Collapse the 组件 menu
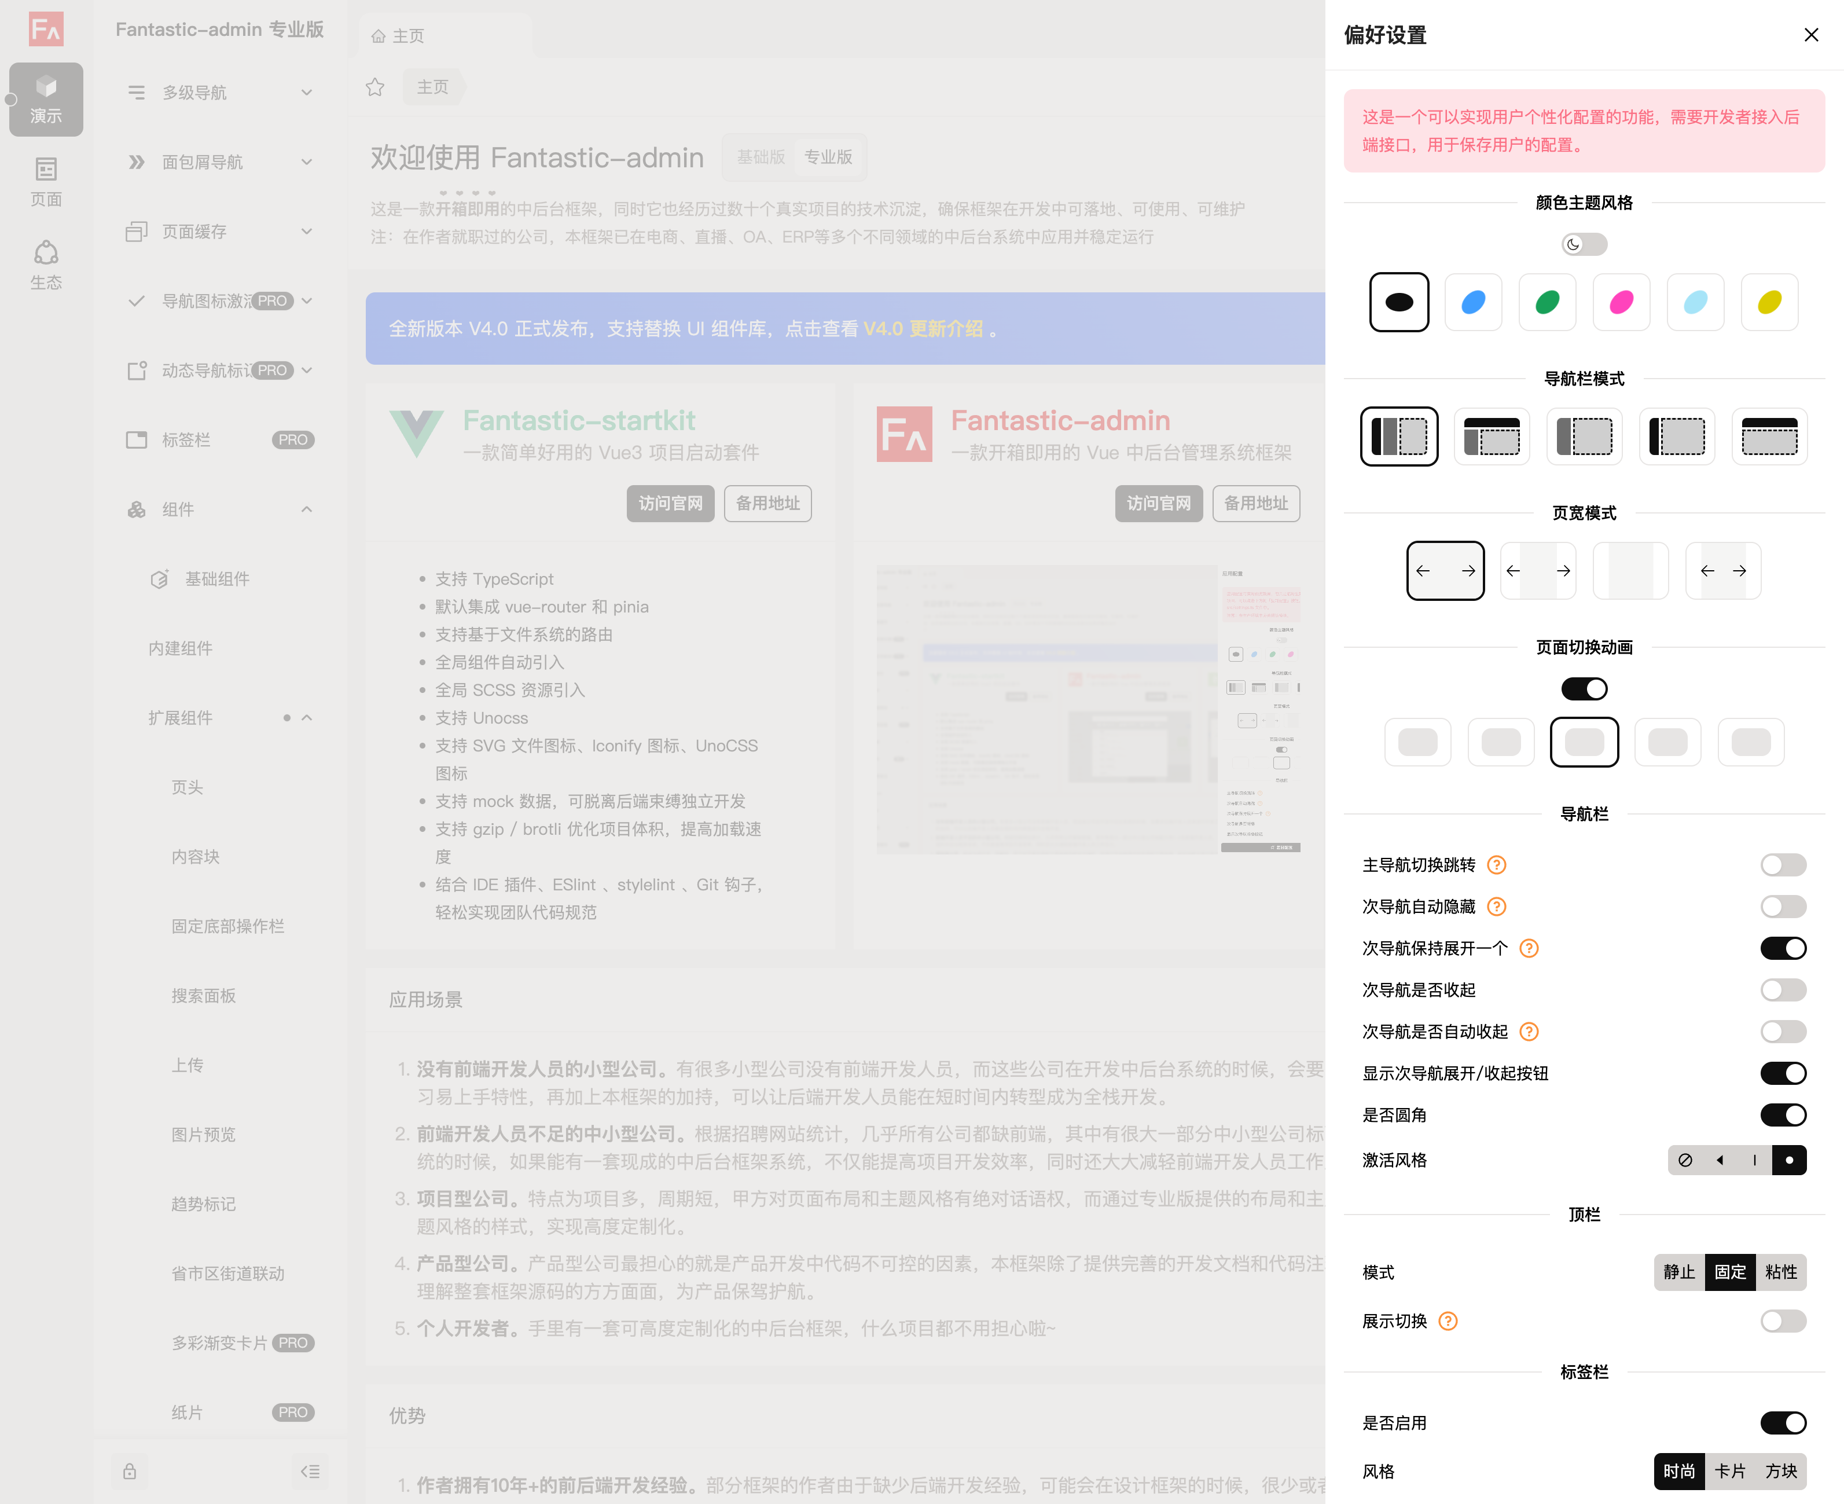Viewport: 1844px width, 1504px height. (221, 509)
